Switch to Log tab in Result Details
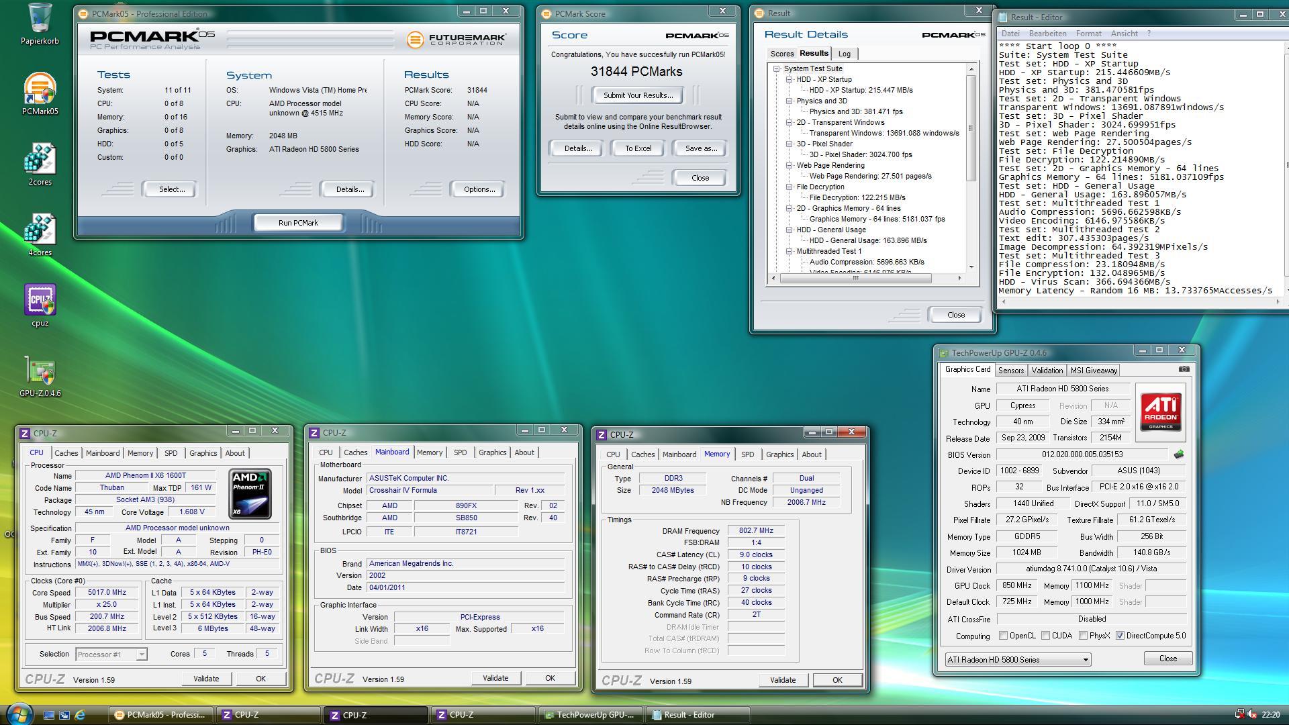The width and height of the screenshot is (1289, 725). point(845,54)
